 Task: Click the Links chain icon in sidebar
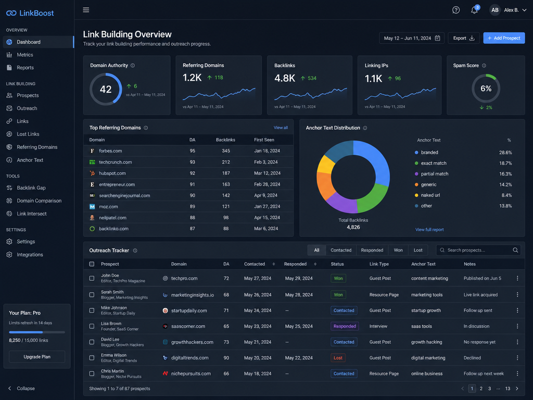(9, 121)
